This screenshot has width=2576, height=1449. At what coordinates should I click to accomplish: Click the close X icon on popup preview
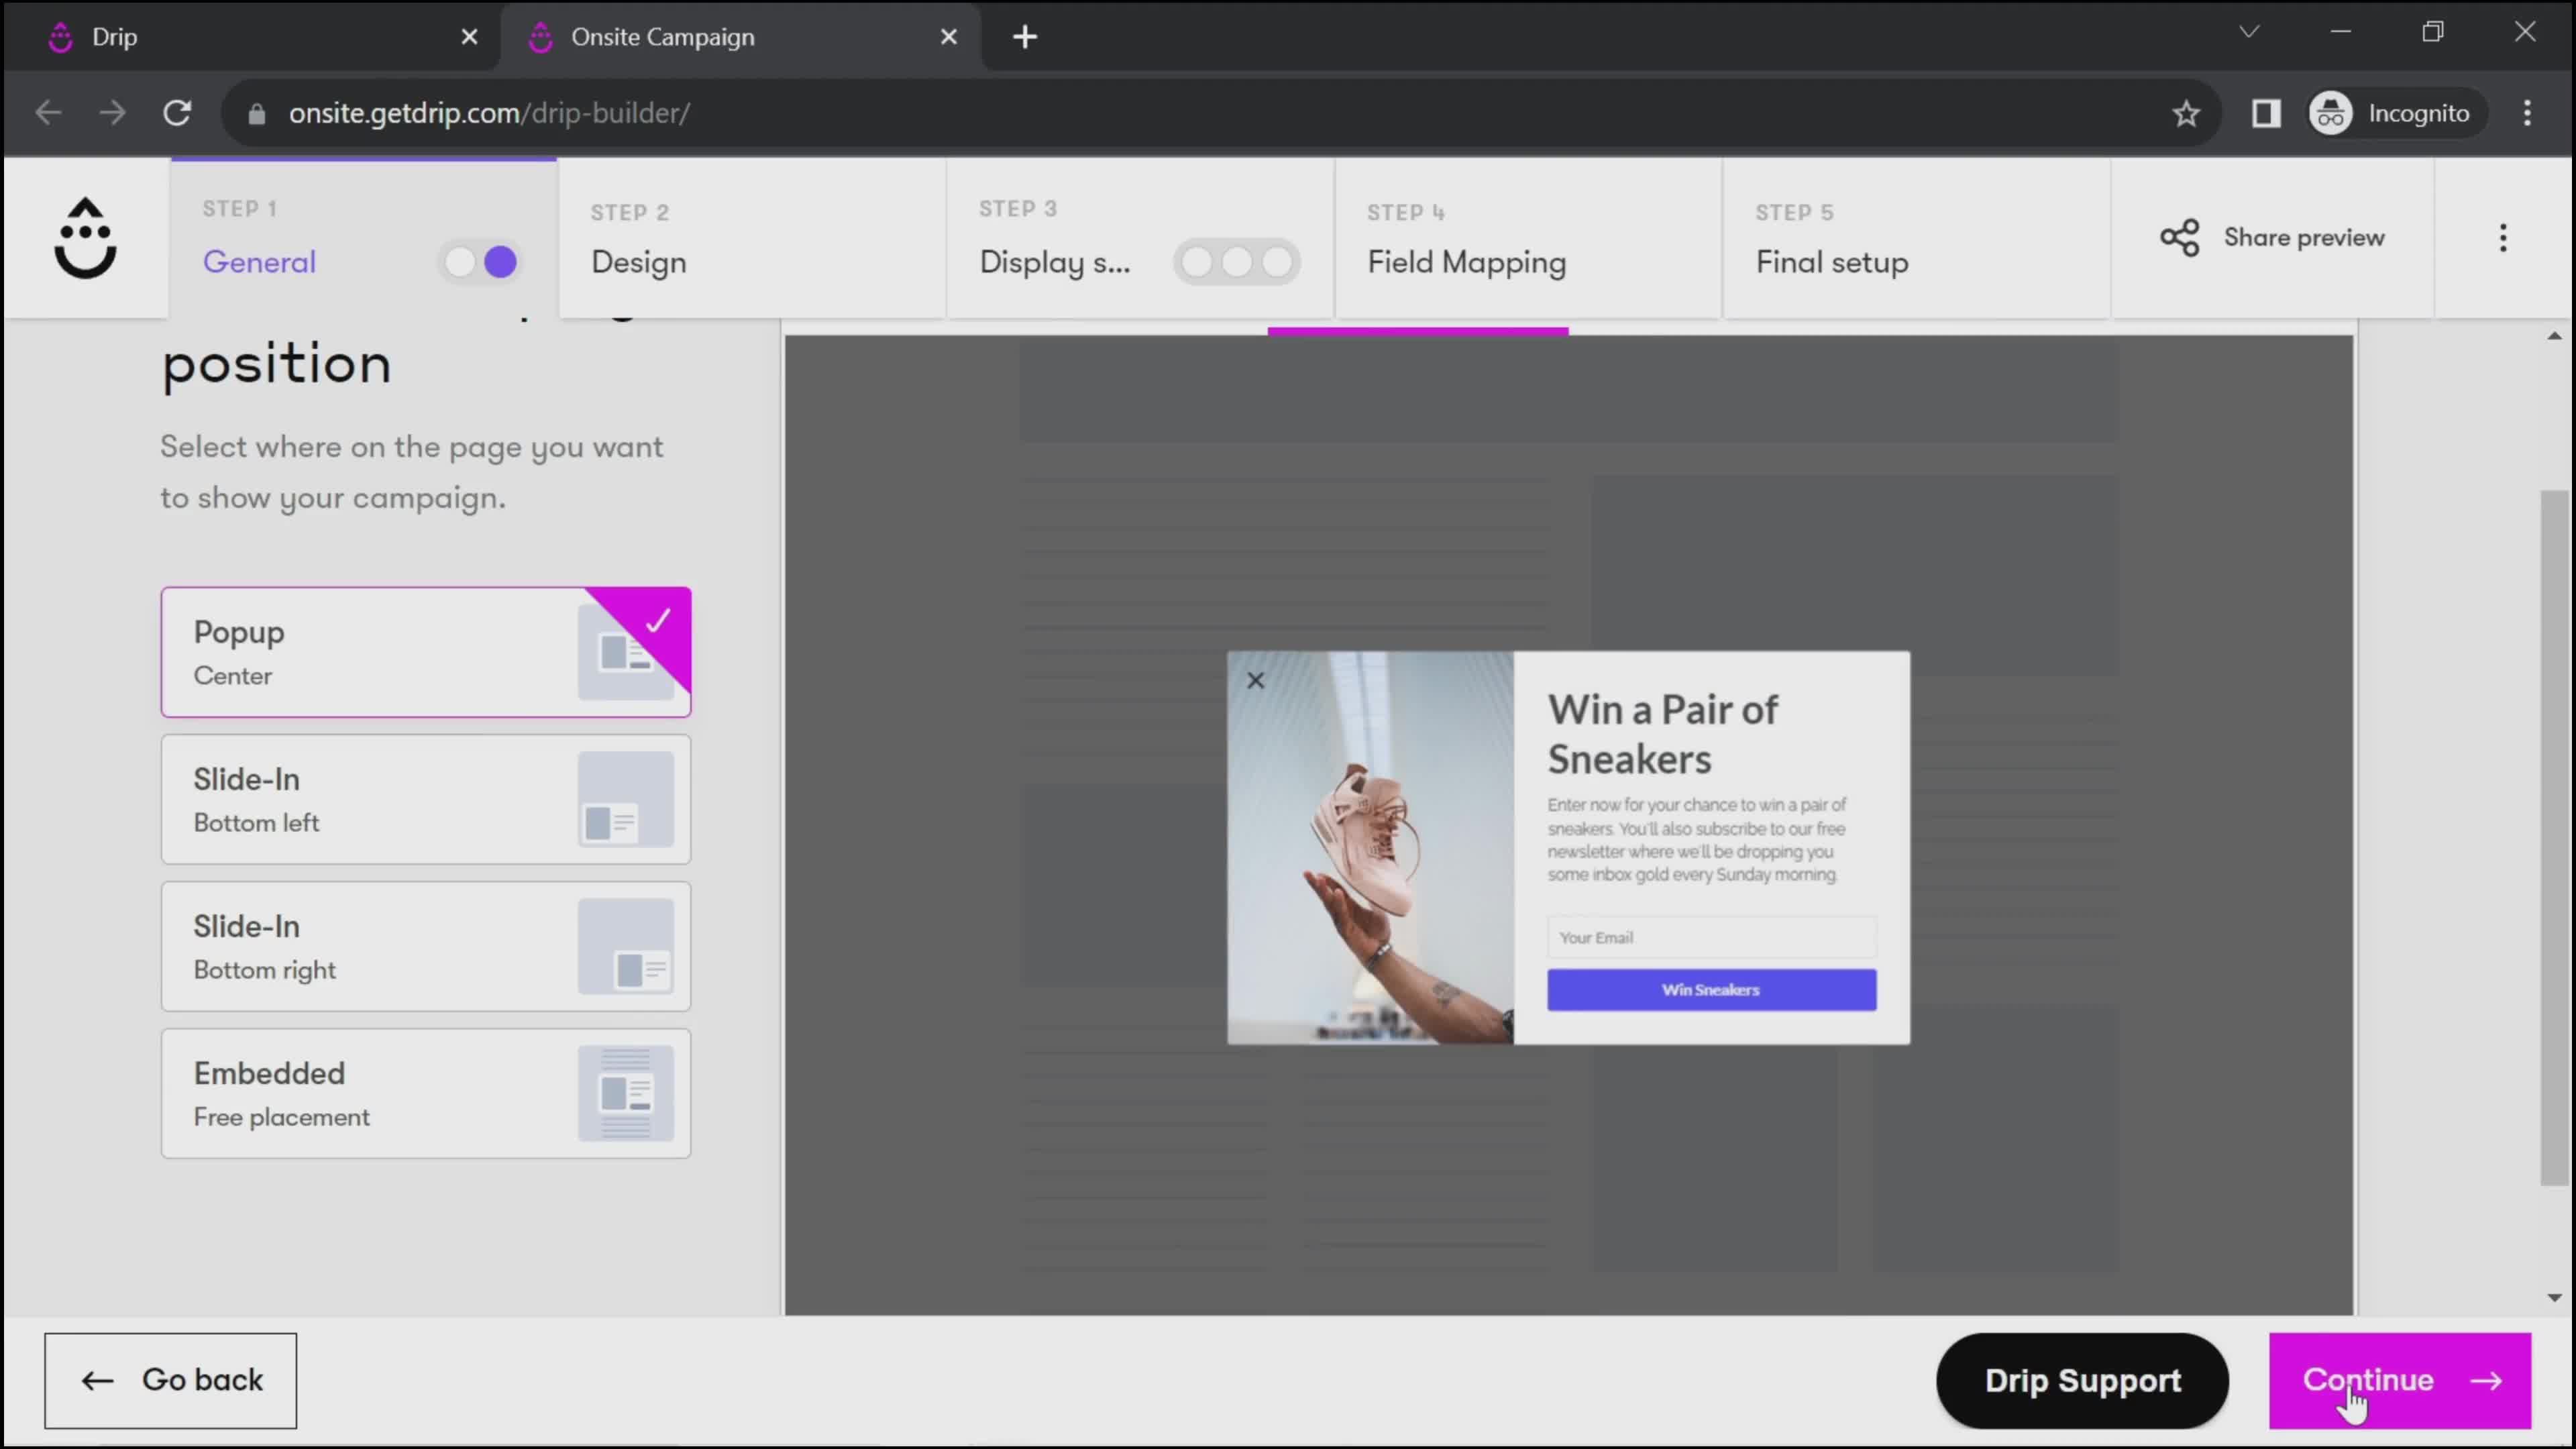tap(1256, 681)
